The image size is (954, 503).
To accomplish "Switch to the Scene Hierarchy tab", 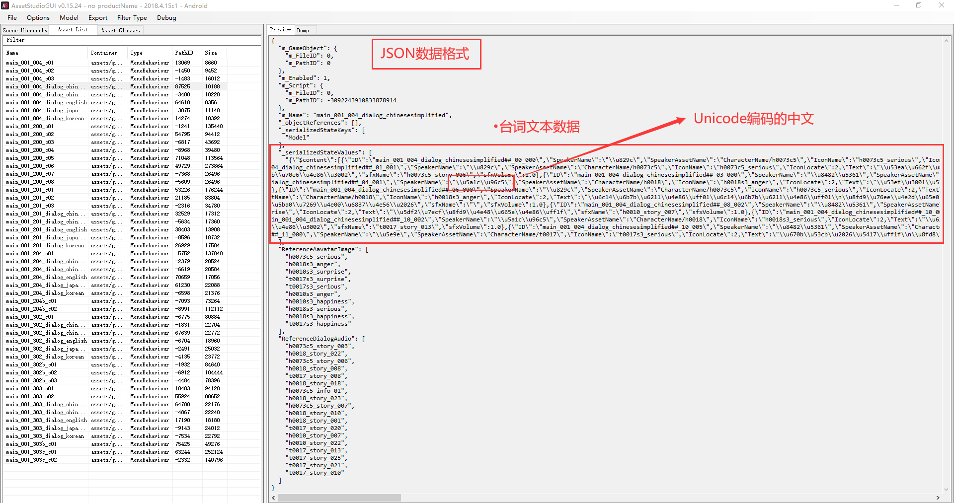I will (x=25, y=30).
